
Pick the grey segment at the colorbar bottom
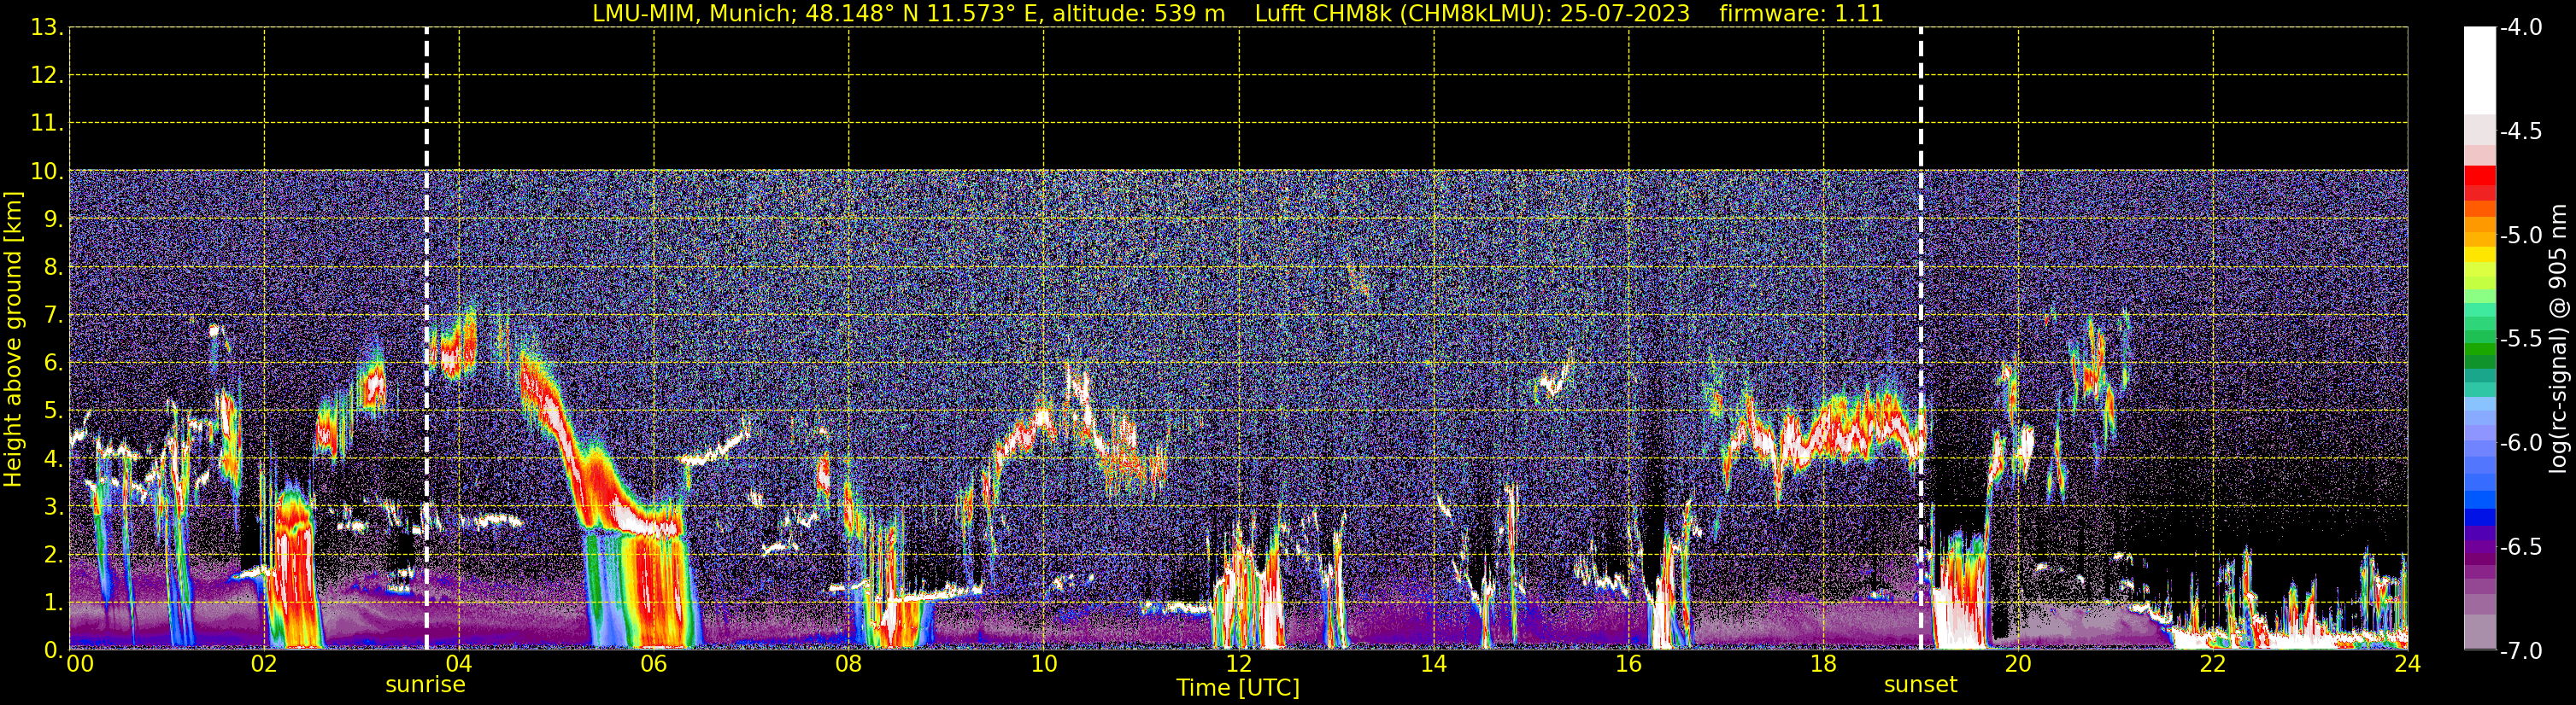click(x=2479, y=631)
